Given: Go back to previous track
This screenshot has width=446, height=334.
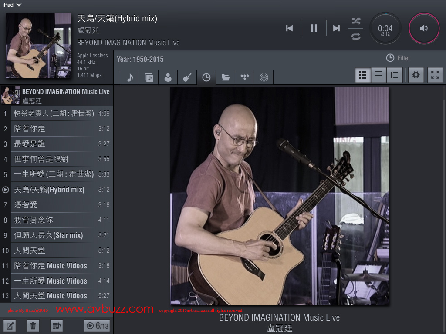Looking at the screenshot, I should [289, 28].
